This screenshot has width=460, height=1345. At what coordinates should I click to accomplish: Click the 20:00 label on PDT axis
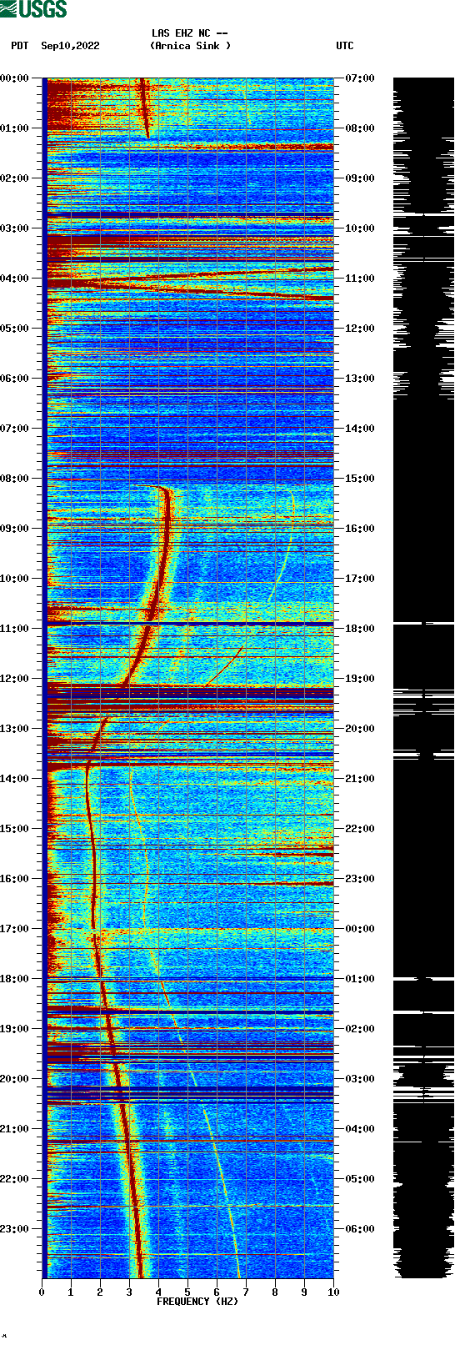pyautogui.click(x=15, y=1079)
